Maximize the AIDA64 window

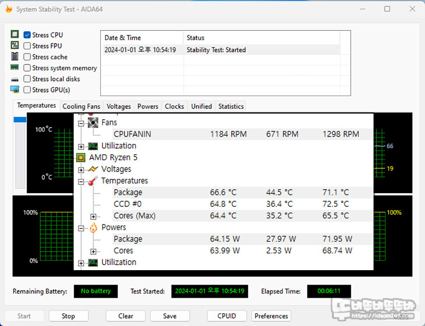pyautogui.click(x=387, y=9)
